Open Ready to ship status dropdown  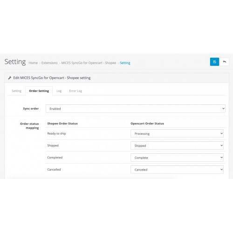pyautogui.click(x=177, y=133)
